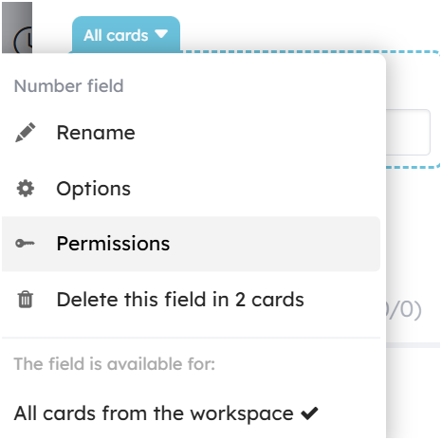Click the checkmark after All cards from workspace
Viewport: 442px width, 440px height.
click(x=309, y=412)
